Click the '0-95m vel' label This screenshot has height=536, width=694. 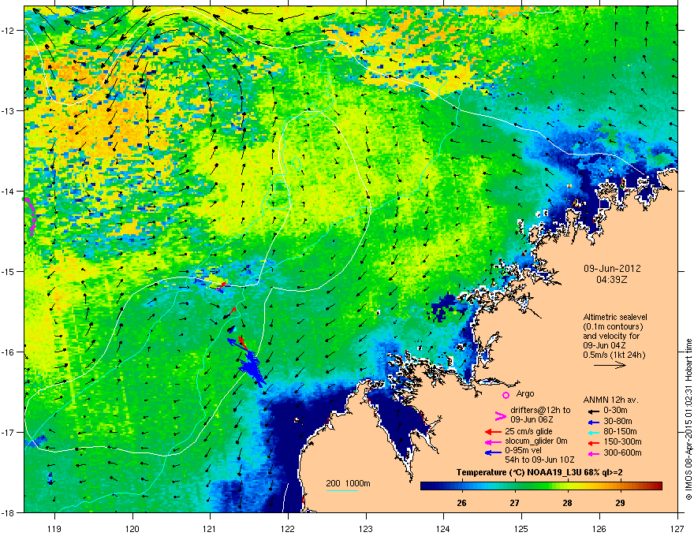pos(524,450)
